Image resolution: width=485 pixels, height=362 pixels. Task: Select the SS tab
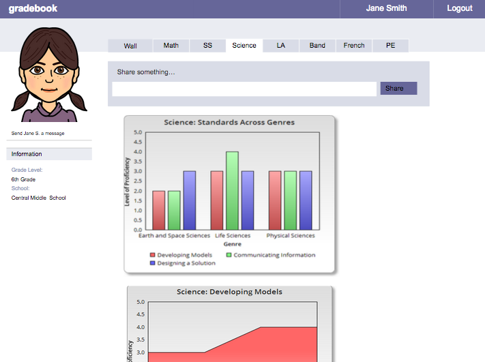pos(207,46)
